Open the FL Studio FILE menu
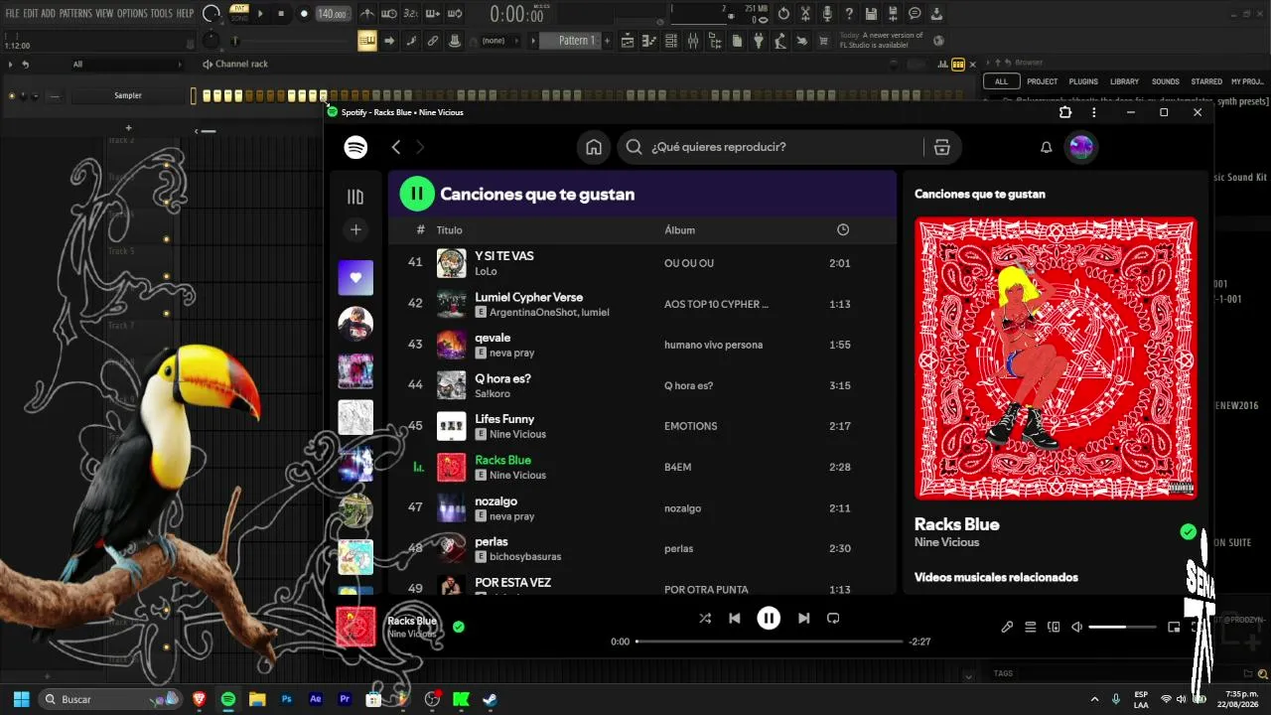Viewport: 1271px width, 715px height. pos(12,14)
